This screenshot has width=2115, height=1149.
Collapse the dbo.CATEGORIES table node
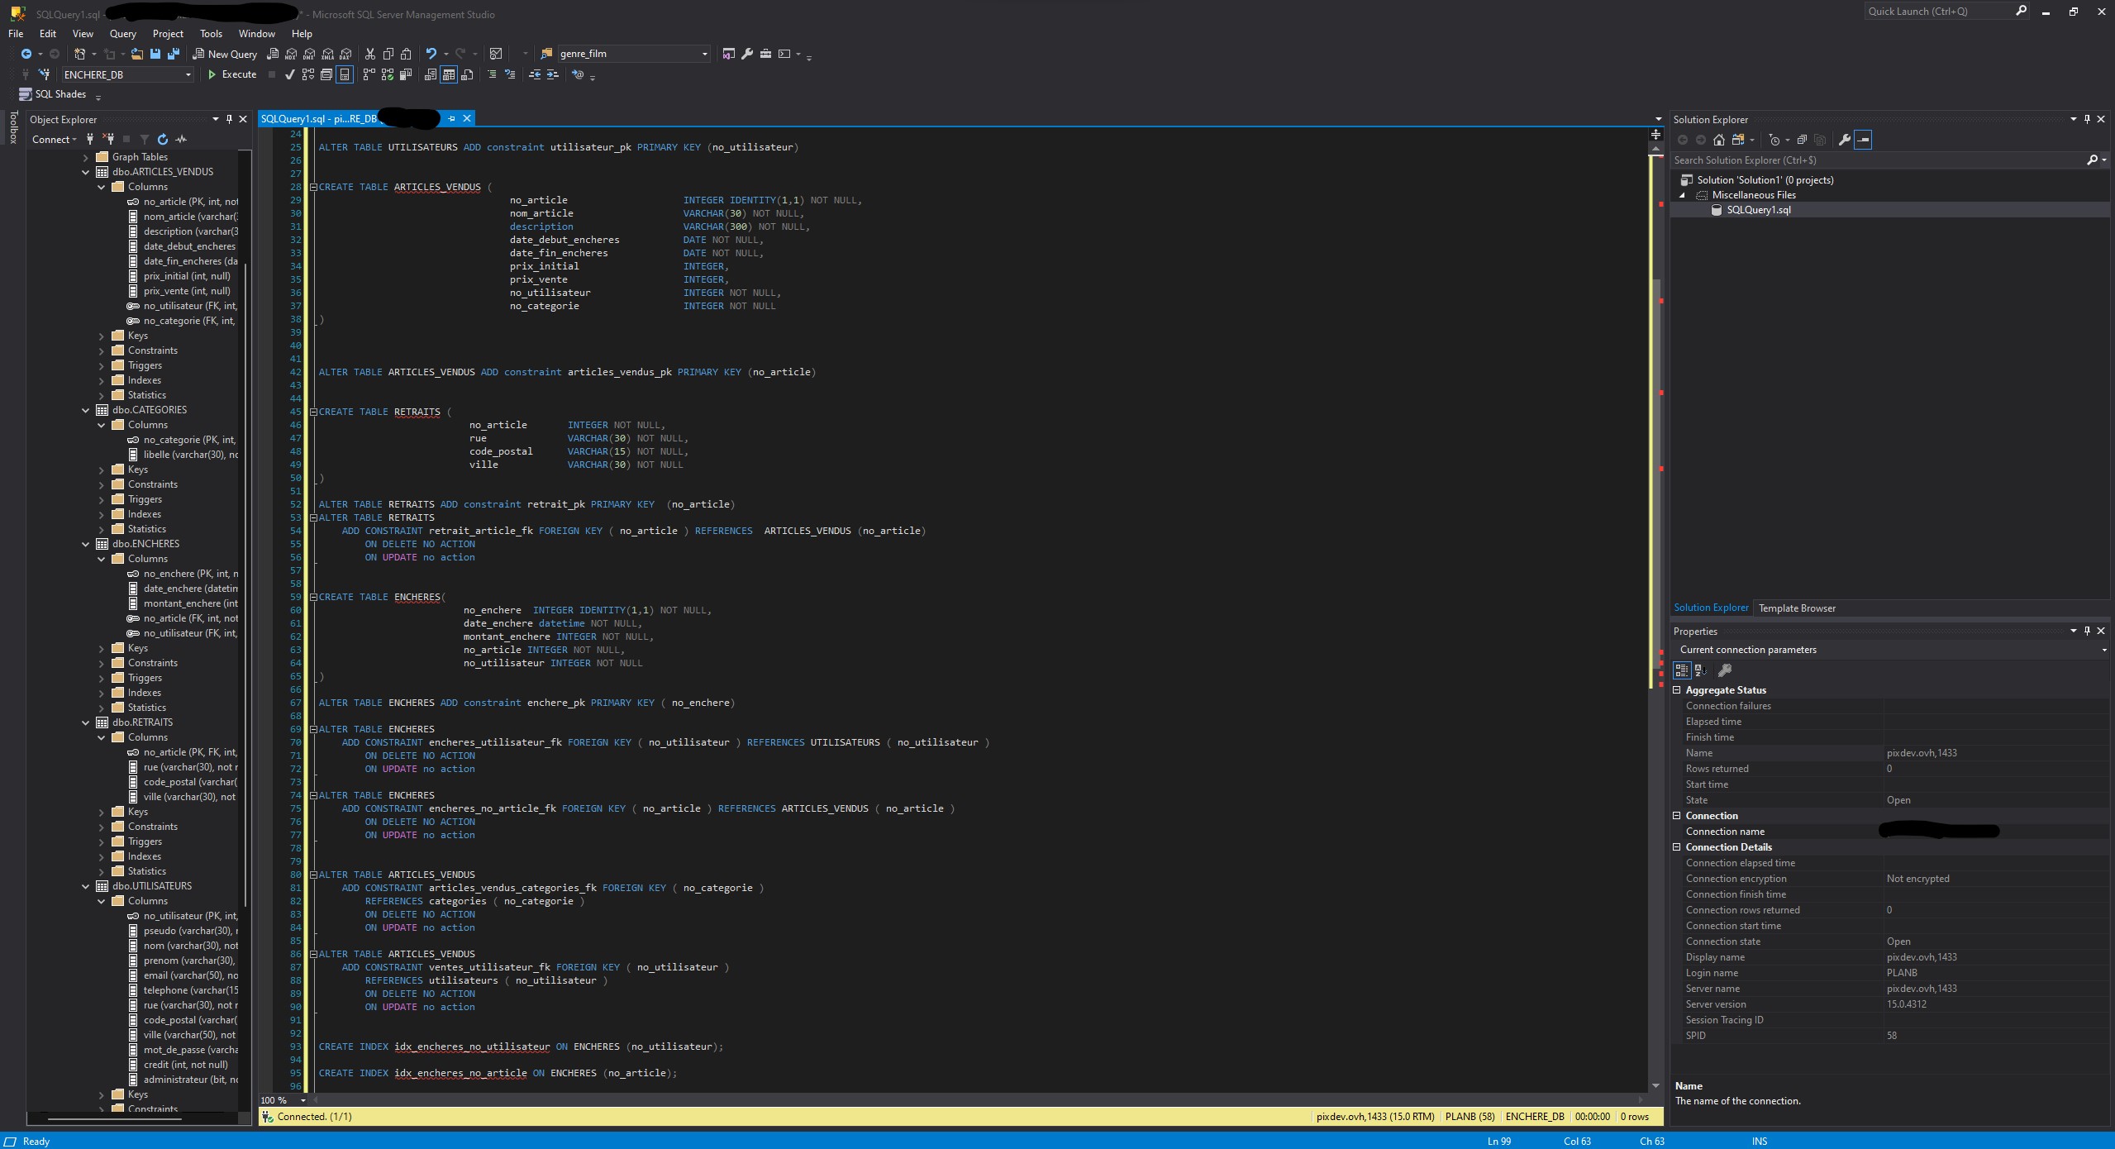[x=85, y=410]
